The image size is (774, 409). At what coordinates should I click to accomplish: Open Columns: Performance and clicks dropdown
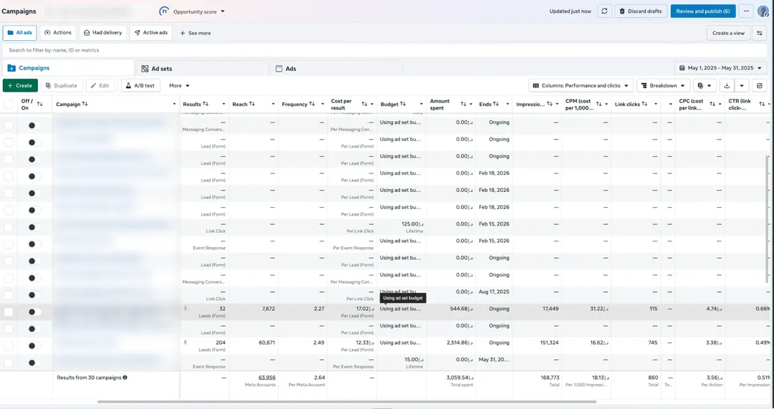(x=580, y=85)
